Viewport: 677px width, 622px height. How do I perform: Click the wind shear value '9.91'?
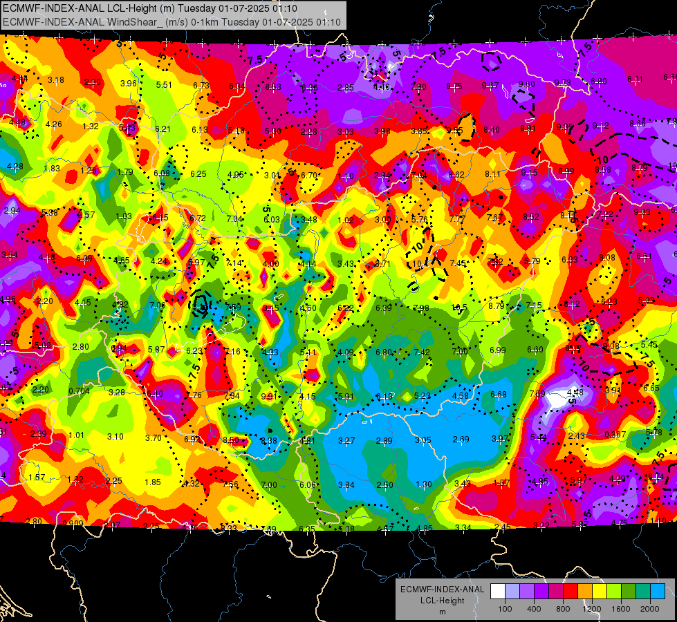pyautogui.click(x=269, y=396)
